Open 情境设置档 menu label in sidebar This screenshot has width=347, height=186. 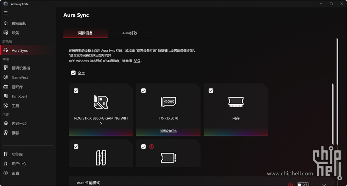coord(21,68)
